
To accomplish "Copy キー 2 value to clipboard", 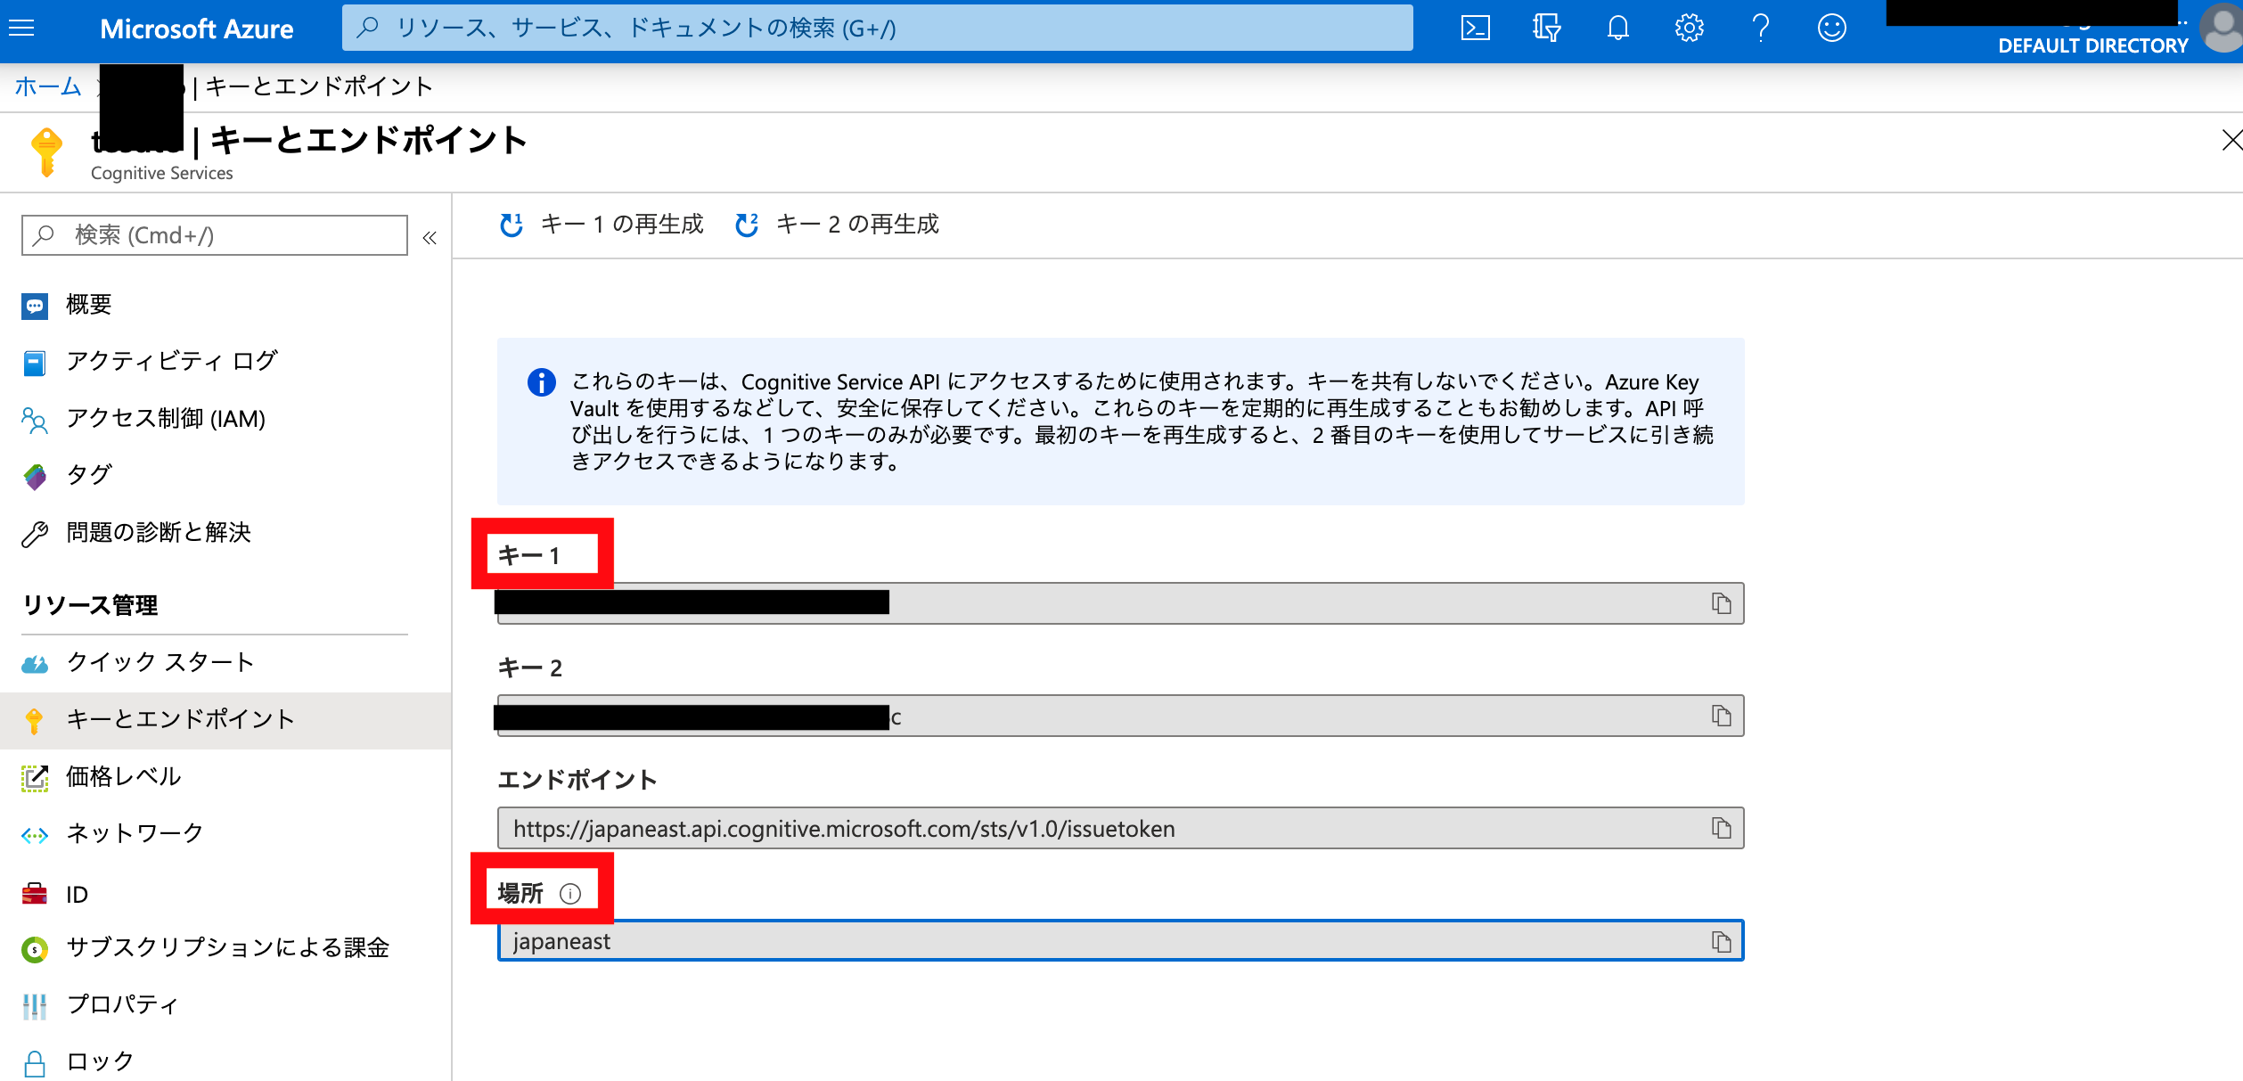I will click(1721, 716).
